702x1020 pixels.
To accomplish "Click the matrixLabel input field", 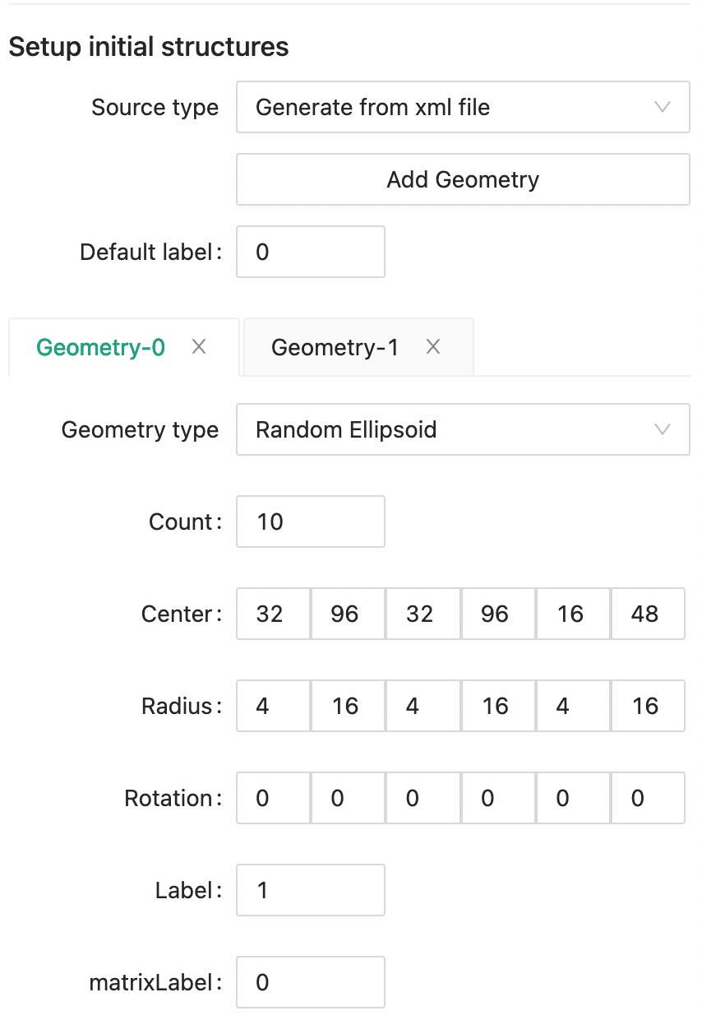I will point(310,982).
